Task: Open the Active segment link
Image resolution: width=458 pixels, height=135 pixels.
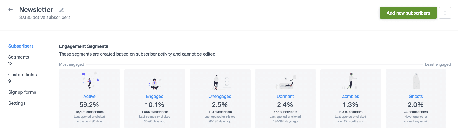Action: [89, 96]
